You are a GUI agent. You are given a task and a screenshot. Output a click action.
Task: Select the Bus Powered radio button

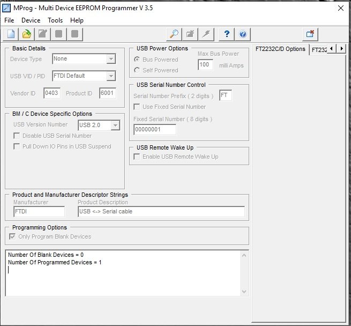137,60
